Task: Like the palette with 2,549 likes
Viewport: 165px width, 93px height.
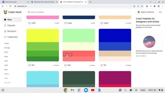Action: coord(104,23)
